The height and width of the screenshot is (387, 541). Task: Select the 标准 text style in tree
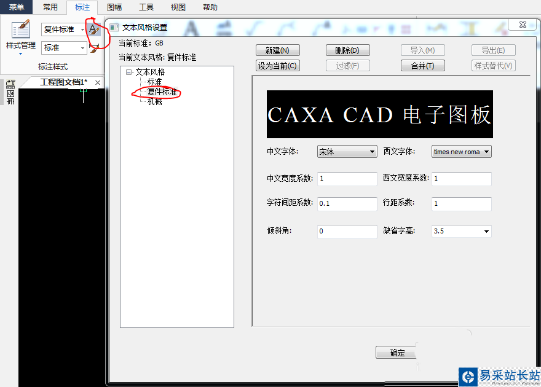click(154, 82)
